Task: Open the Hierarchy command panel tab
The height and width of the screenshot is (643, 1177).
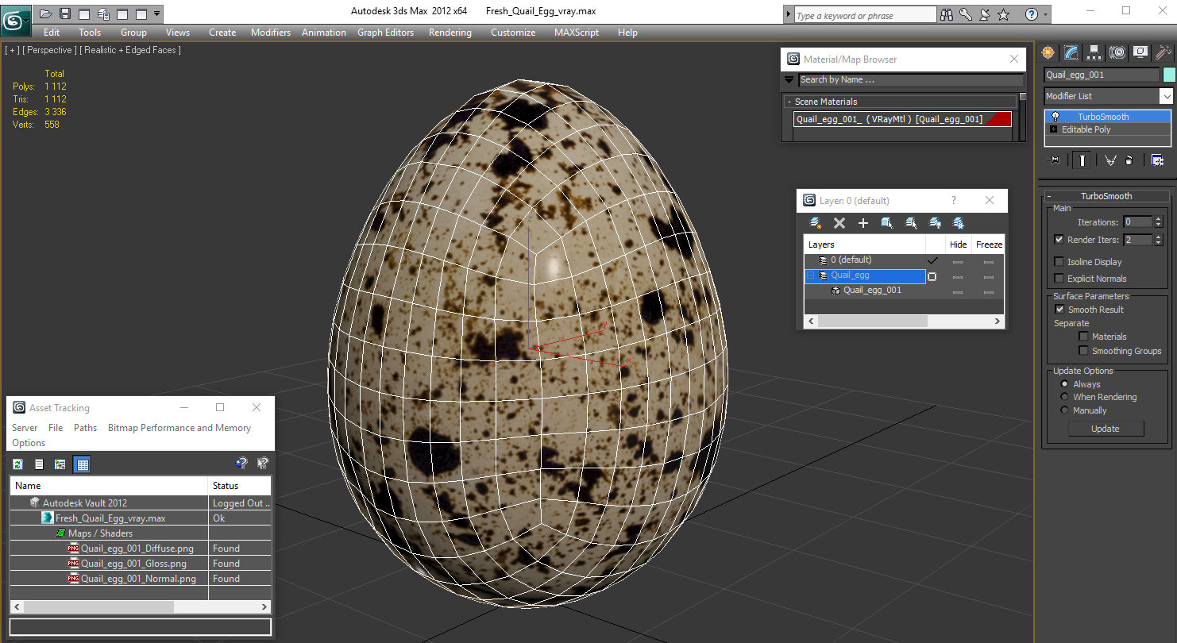Action: (1094, 52)
